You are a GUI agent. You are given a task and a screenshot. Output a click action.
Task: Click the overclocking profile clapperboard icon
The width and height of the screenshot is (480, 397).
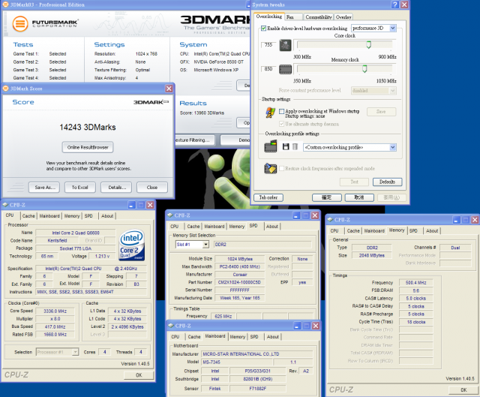pyautogui.click(x=271, y=146)
